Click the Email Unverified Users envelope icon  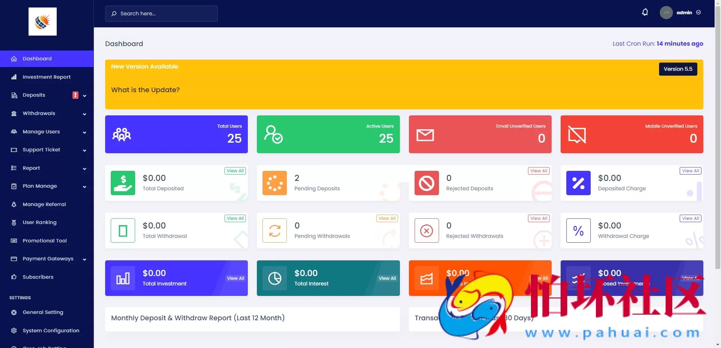[x=425, y=135]
